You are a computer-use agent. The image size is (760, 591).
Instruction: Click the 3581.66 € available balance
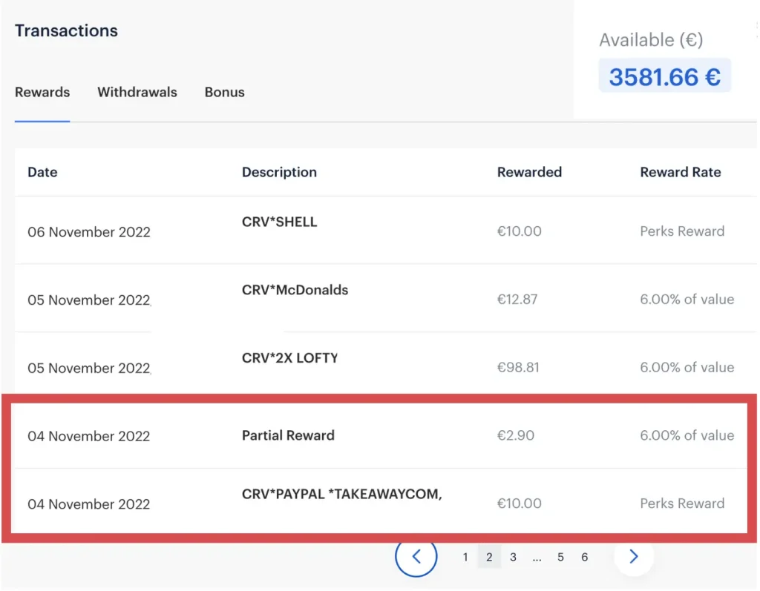tap(664, 76)
